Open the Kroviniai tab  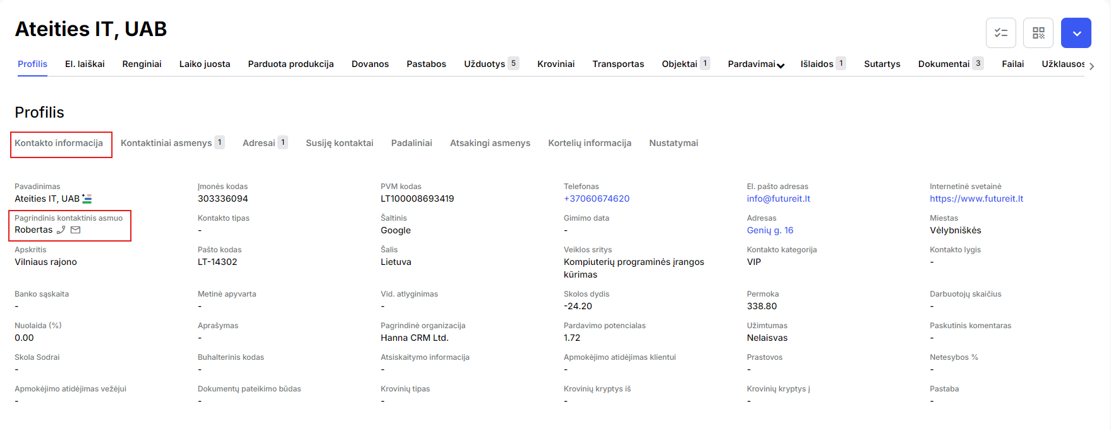click(556, 64)
